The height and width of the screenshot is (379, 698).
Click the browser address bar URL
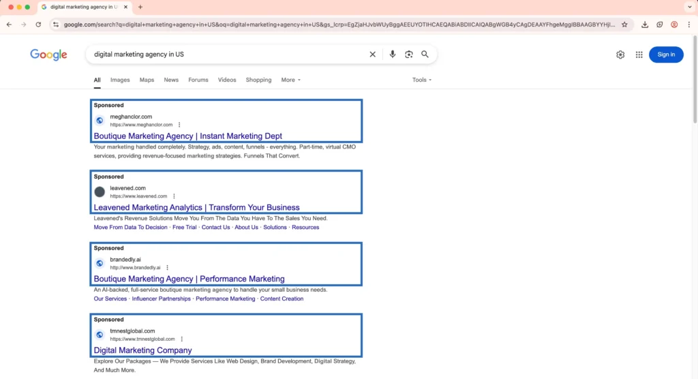pos(339,25)
